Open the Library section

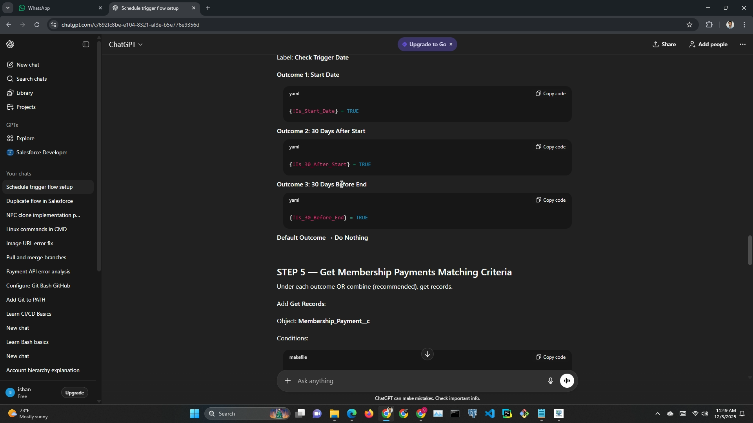pyautogui.click(x=24, y=93)
